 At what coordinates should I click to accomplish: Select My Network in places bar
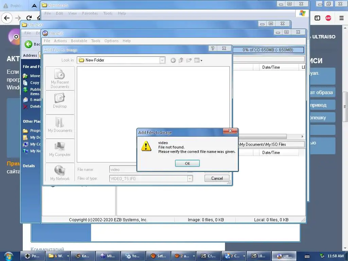tap(60, 173)
